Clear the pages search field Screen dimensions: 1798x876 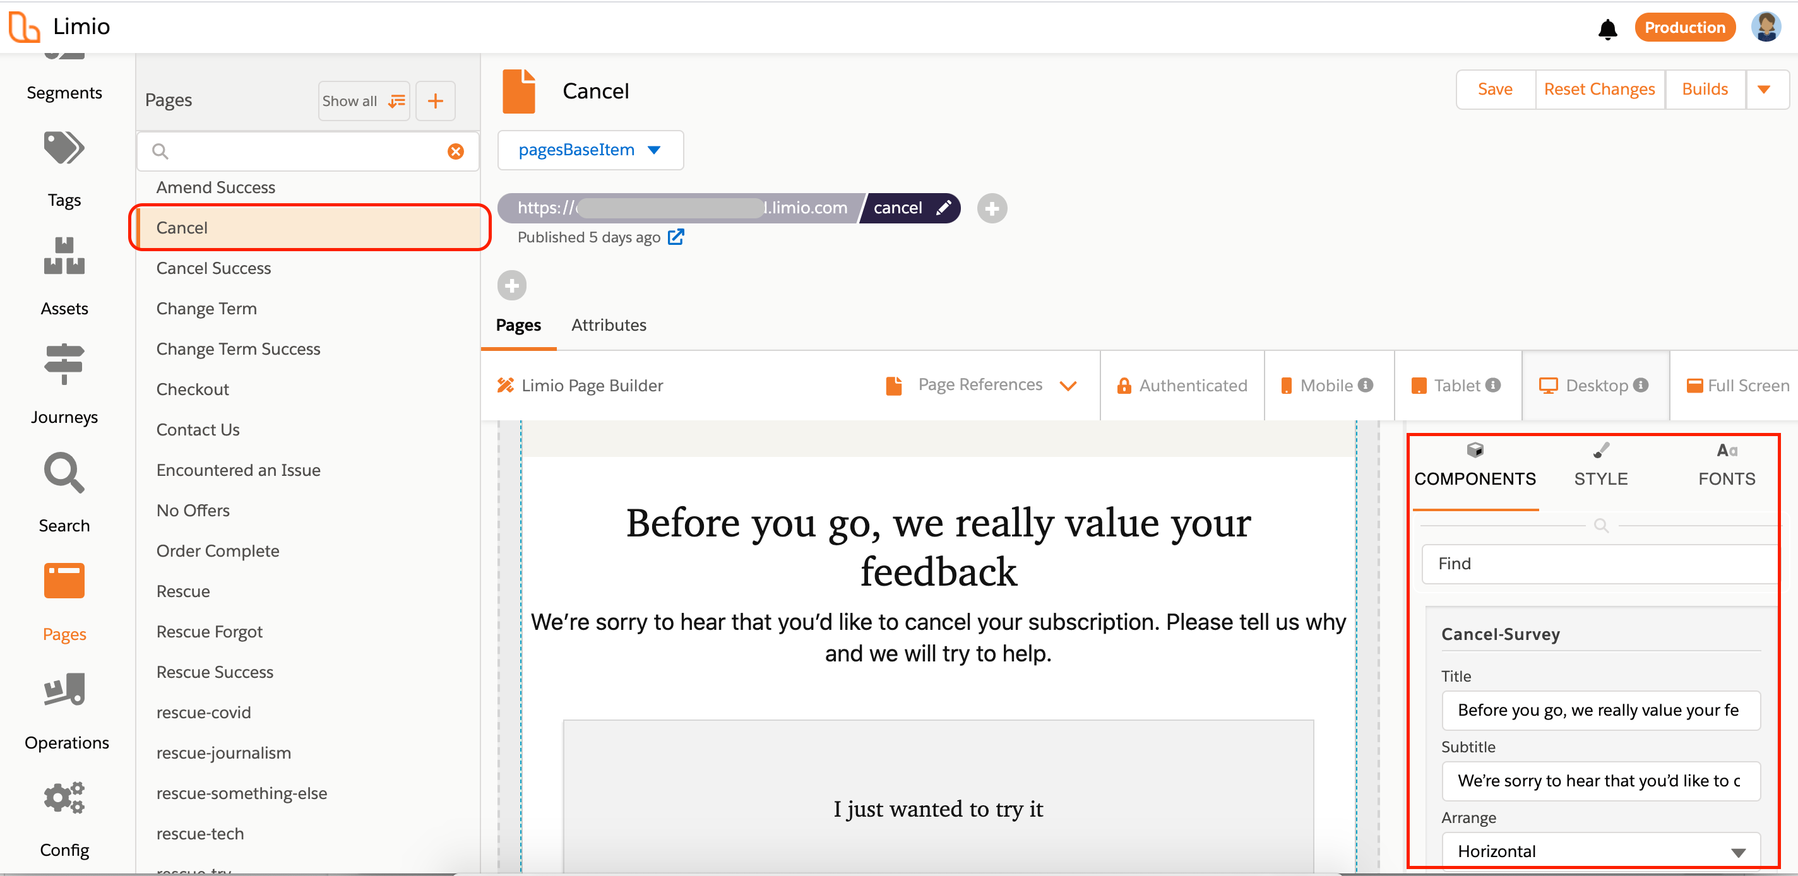coord(456,151)
